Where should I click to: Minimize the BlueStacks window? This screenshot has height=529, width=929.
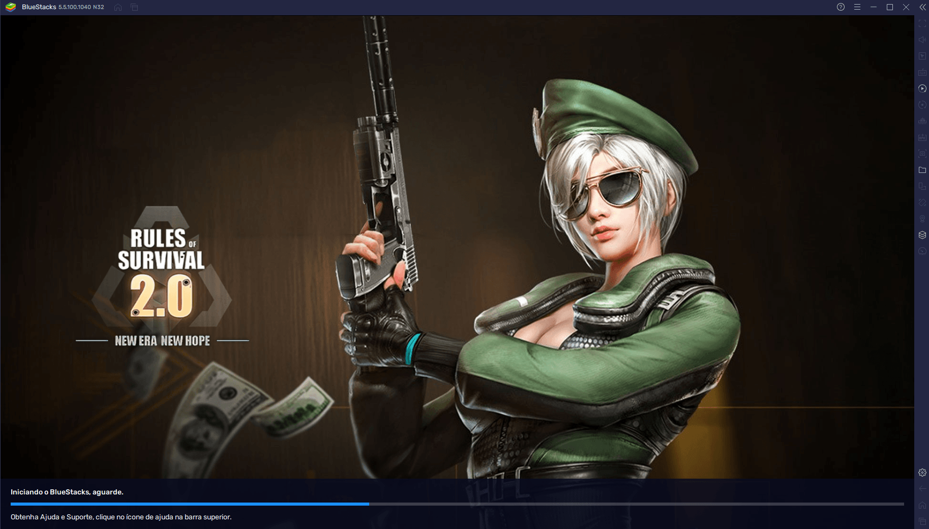pyautogui.click(x=874, y=7)
